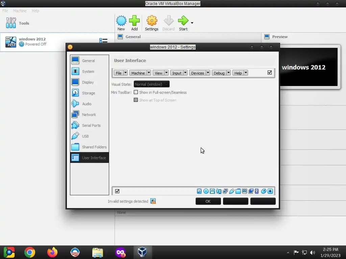Select the Network settings category

[x=89, y=115]
